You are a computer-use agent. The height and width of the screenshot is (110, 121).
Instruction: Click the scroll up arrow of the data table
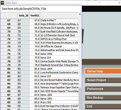[x=80, y=14]
